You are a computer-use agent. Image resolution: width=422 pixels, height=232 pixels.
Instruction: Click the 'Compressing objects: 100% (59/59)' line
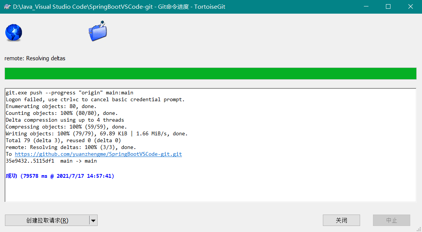66,127
